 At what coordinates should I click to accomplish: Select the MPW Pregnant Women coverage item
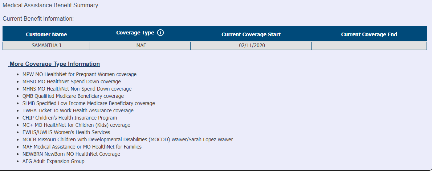80,75
